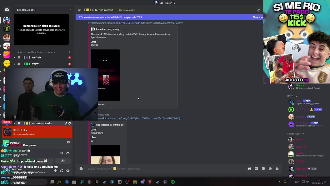
Task: Open the stream paused preview panel
Action: (x=41, y=29)
